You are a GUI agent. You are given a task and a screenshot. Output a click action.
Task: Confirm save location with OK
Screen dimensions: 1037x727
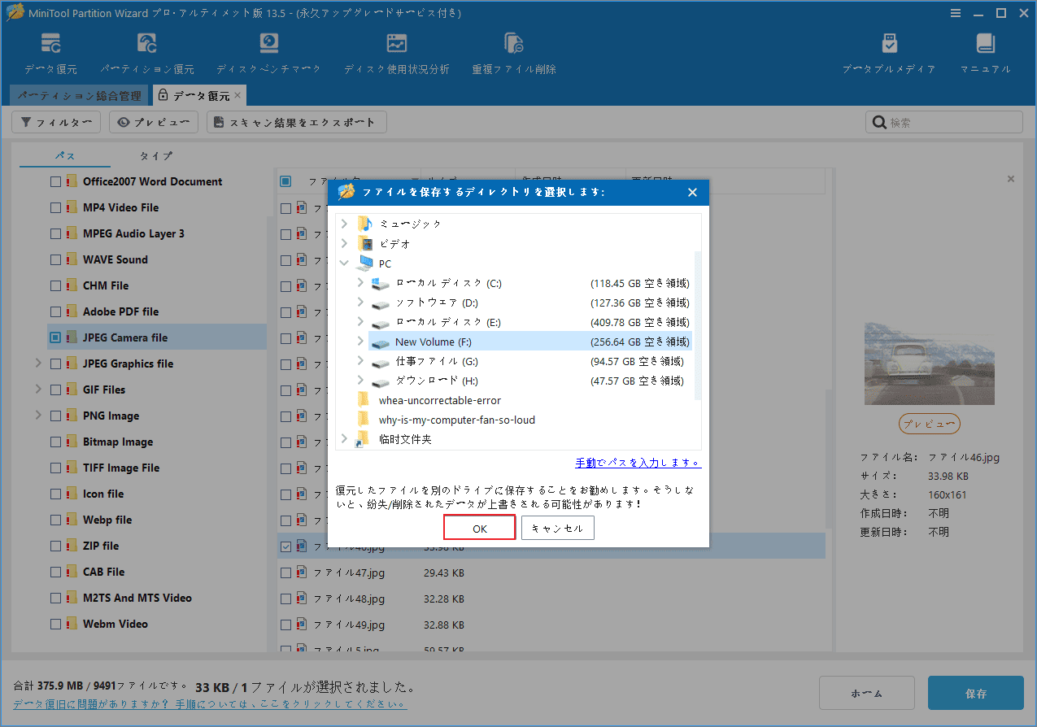479,527
